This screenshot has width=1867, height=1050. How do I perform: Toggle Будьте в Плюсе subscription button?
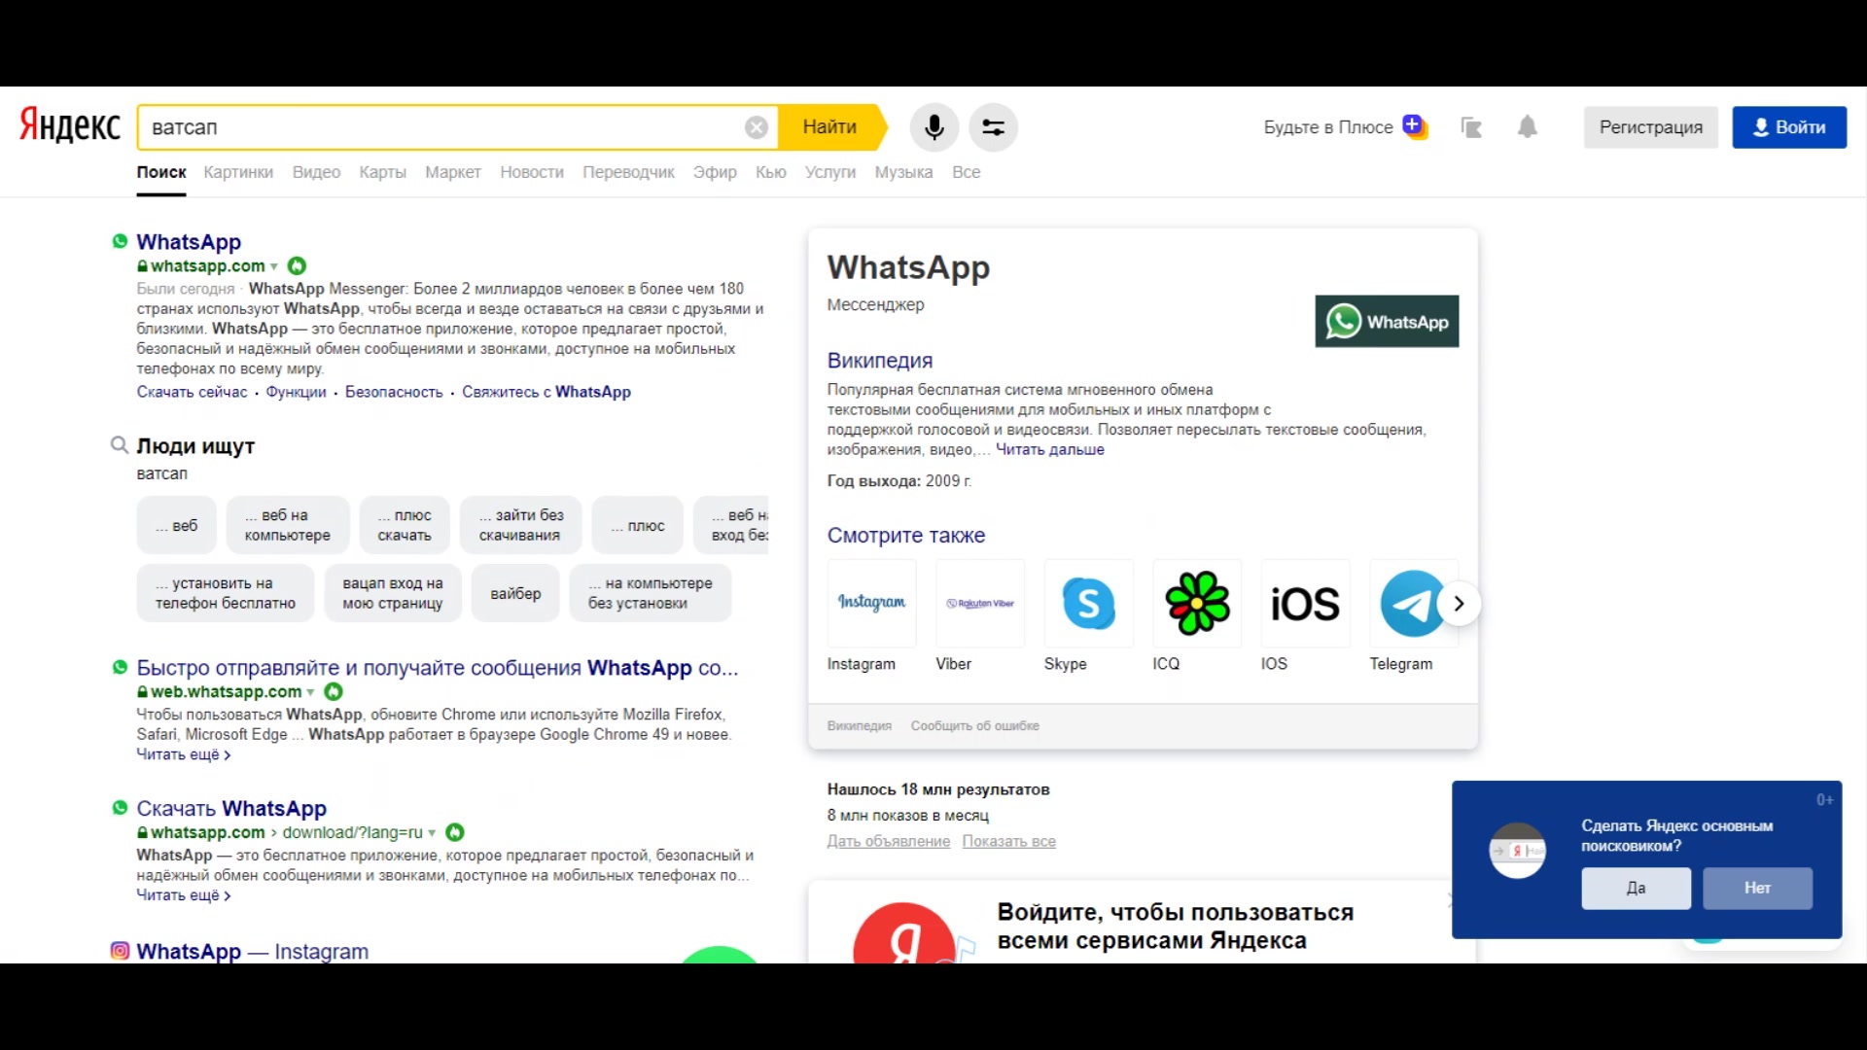click(x=1341, y=125)
